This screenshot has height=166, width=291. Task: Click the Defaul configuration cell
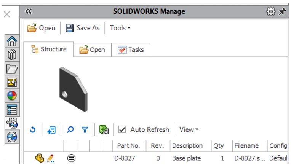pyautogui.click(x=278, y=158)
